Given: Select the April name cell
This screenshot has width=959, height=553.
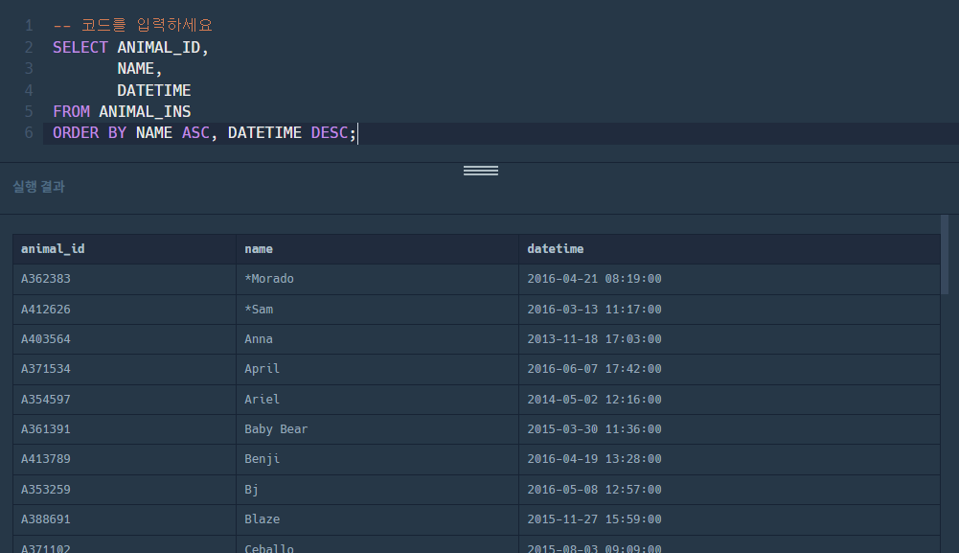Looking at the screenshot, I should coord(377,369).
